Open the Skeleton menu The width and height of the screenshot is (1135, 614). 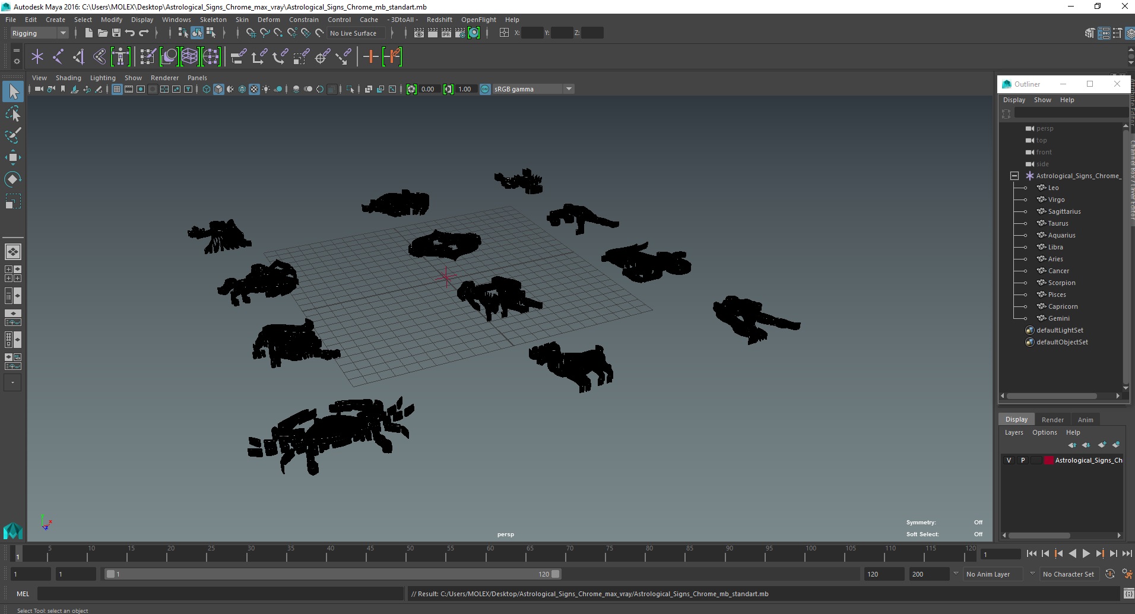[213, 20]
